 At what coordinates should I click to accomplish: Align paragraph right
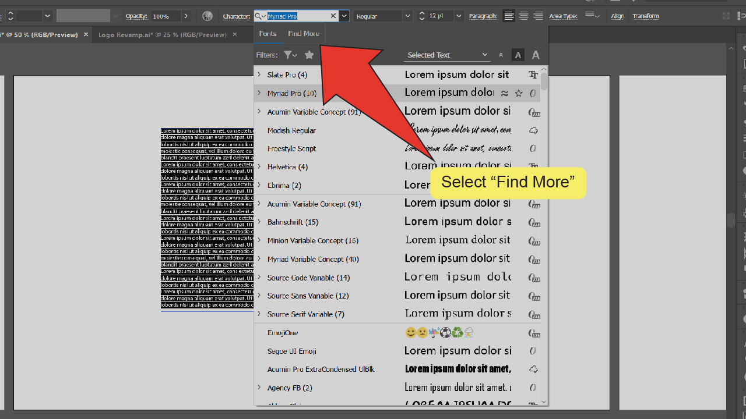pyautogui.click(x=538, y=16)
